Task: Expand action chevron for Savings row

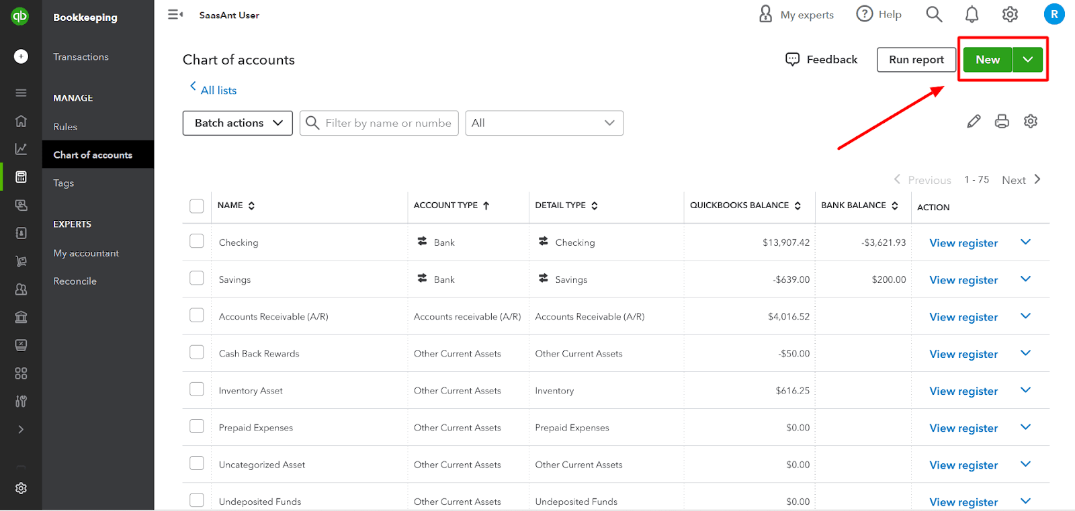Action: coord(1025,279)
